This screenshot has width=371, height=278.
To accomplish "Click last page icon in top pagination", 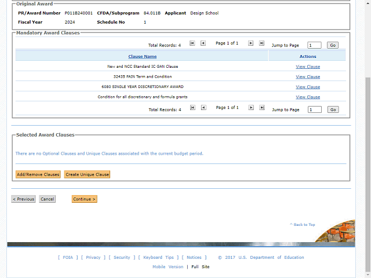I will 261,43.
